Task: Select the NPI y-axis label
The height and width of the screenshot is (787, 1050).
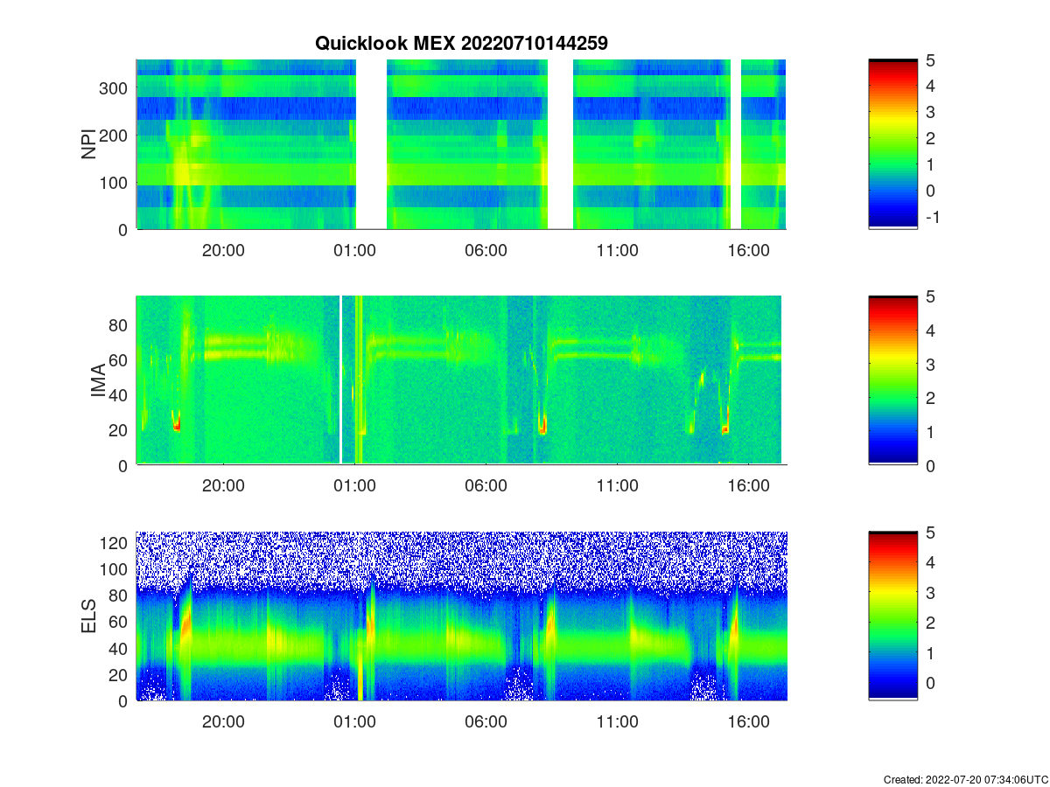Action: [x=88, y=144]
